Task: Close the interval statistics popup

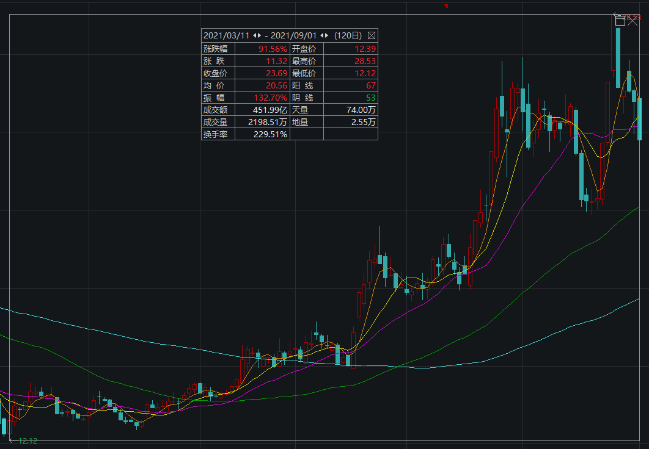Action: pos(371,36)
